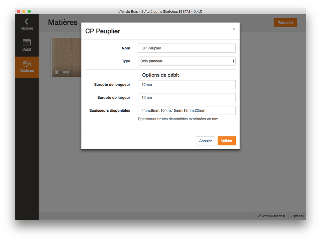321x241 pixels.
Task: Confirm changes with the Valider button
Action: [226, 141]
